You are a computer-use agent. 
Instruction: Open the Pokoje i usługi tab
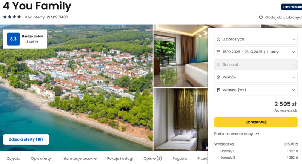[x=120, y=158]
